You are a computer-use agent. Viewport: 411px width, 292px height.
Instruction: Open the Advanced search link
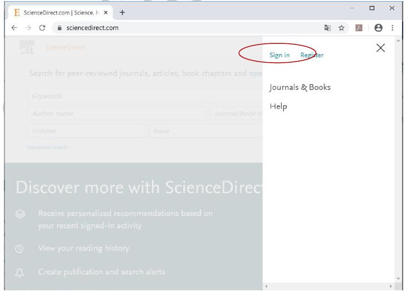point(47,148)
